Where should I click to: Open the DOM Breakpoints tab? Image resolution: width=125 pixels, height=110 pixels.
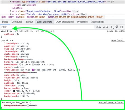click(x=65, y=22)
